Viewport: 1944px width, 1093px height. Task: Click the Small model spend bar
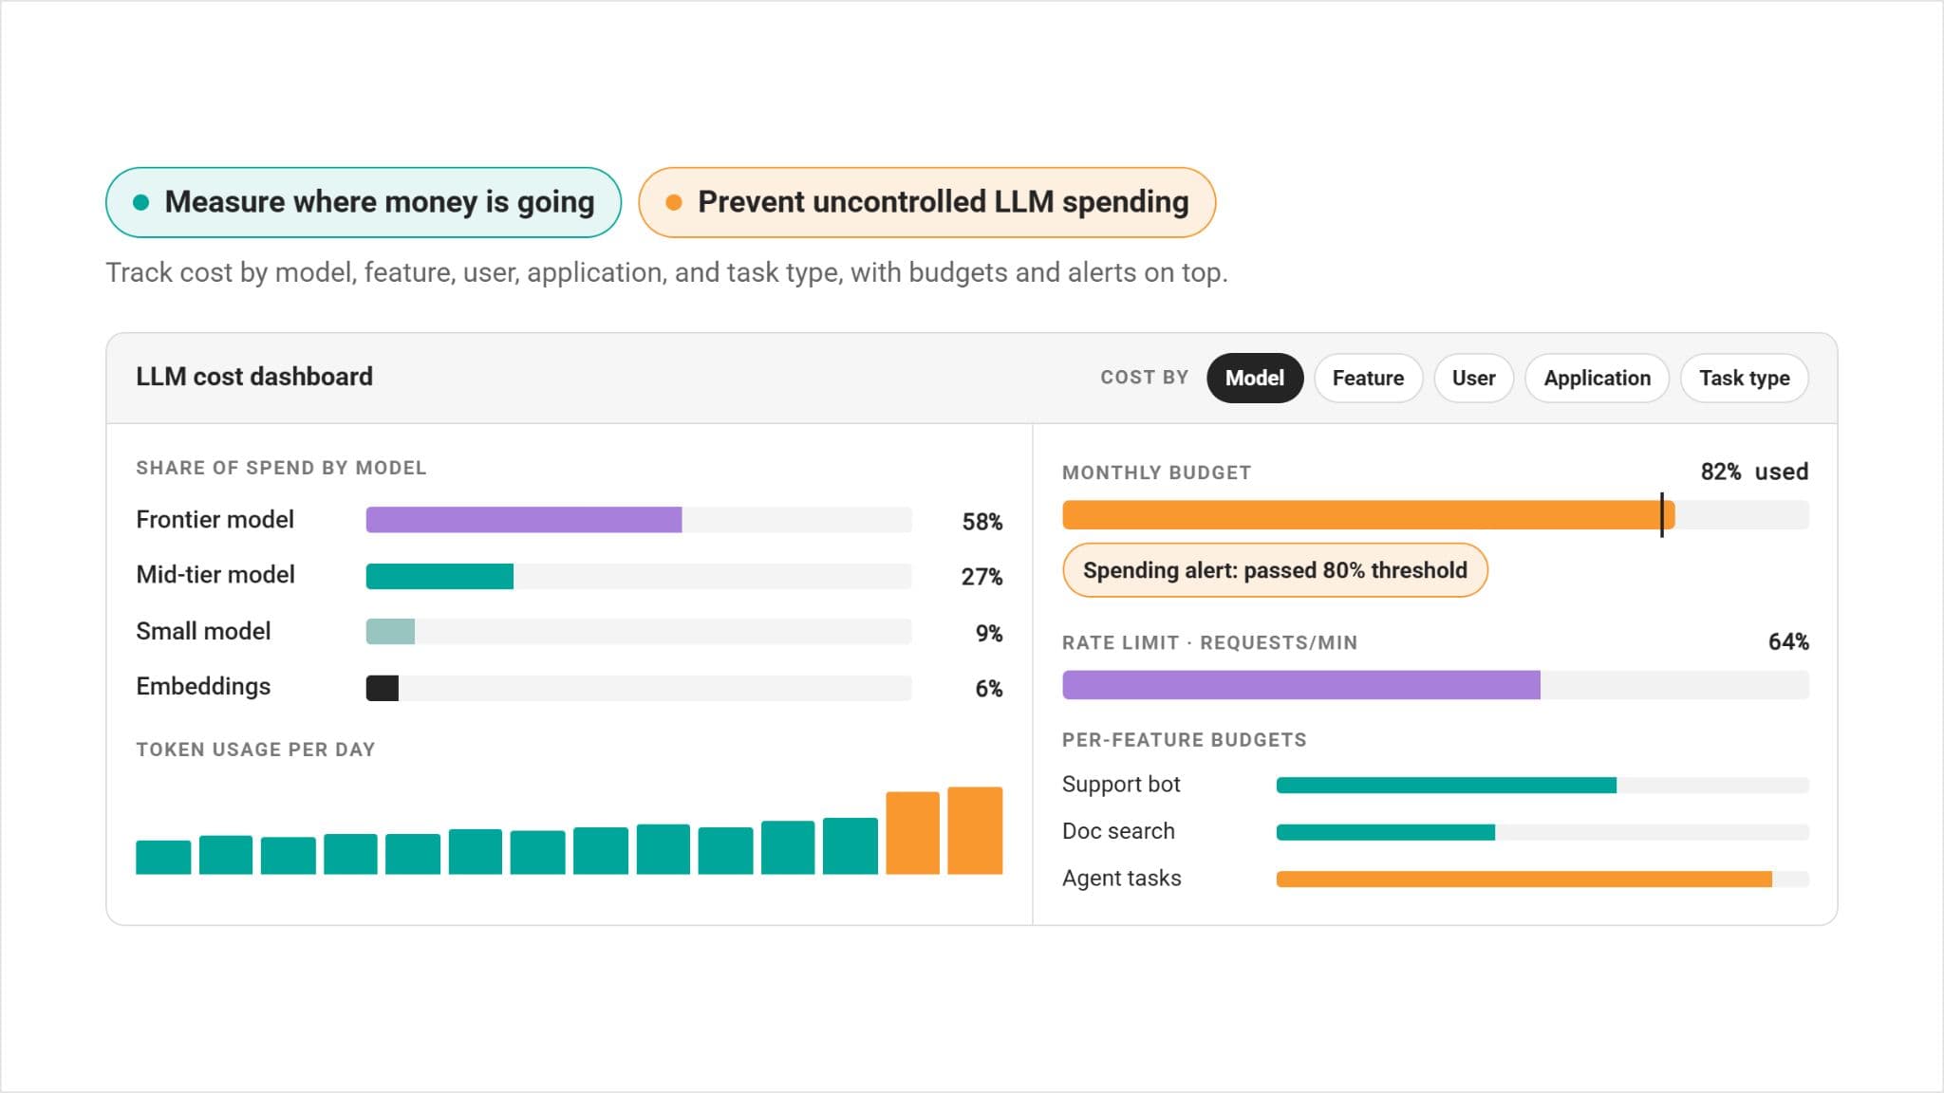click(390, 632)
